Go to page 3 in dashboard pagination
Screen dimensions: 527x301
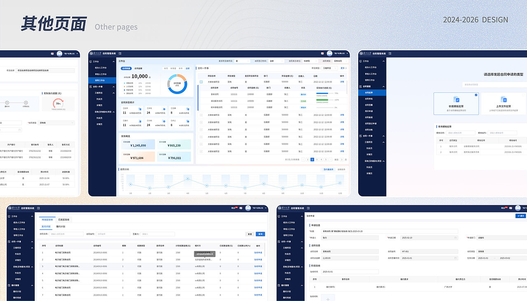click(x=317, y=159)
